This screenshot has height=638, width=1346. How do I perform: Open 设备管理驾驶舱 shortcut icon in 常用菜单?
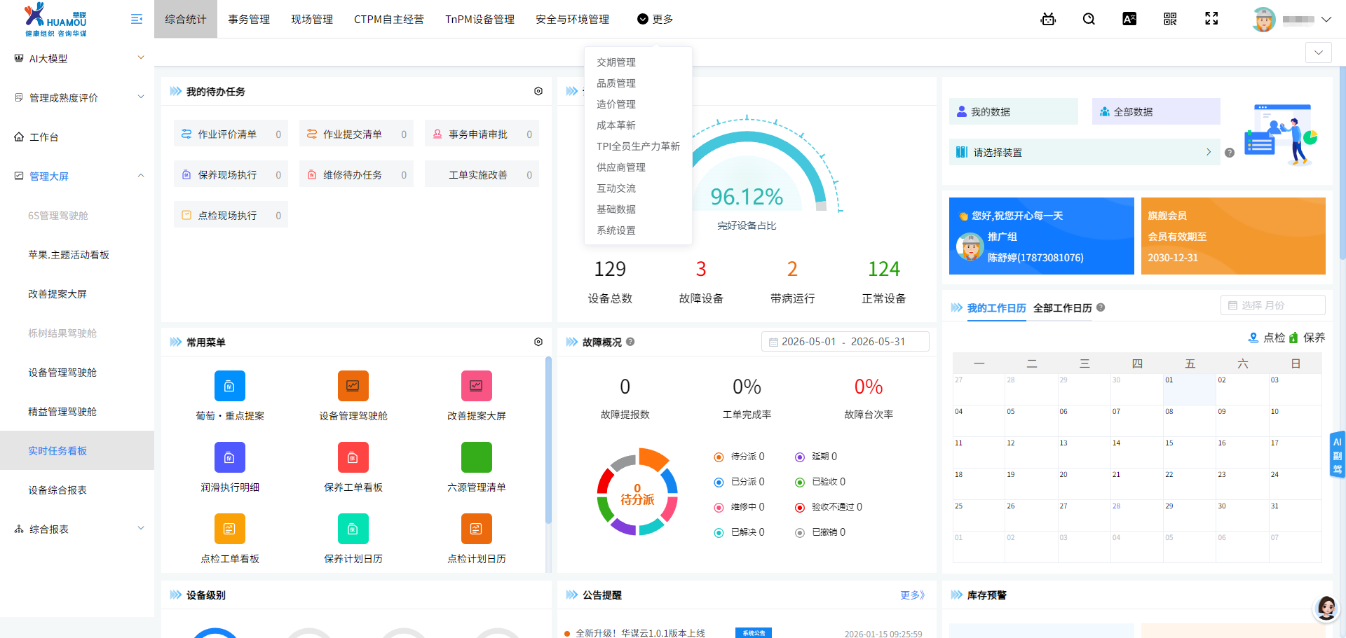[353, 386]
